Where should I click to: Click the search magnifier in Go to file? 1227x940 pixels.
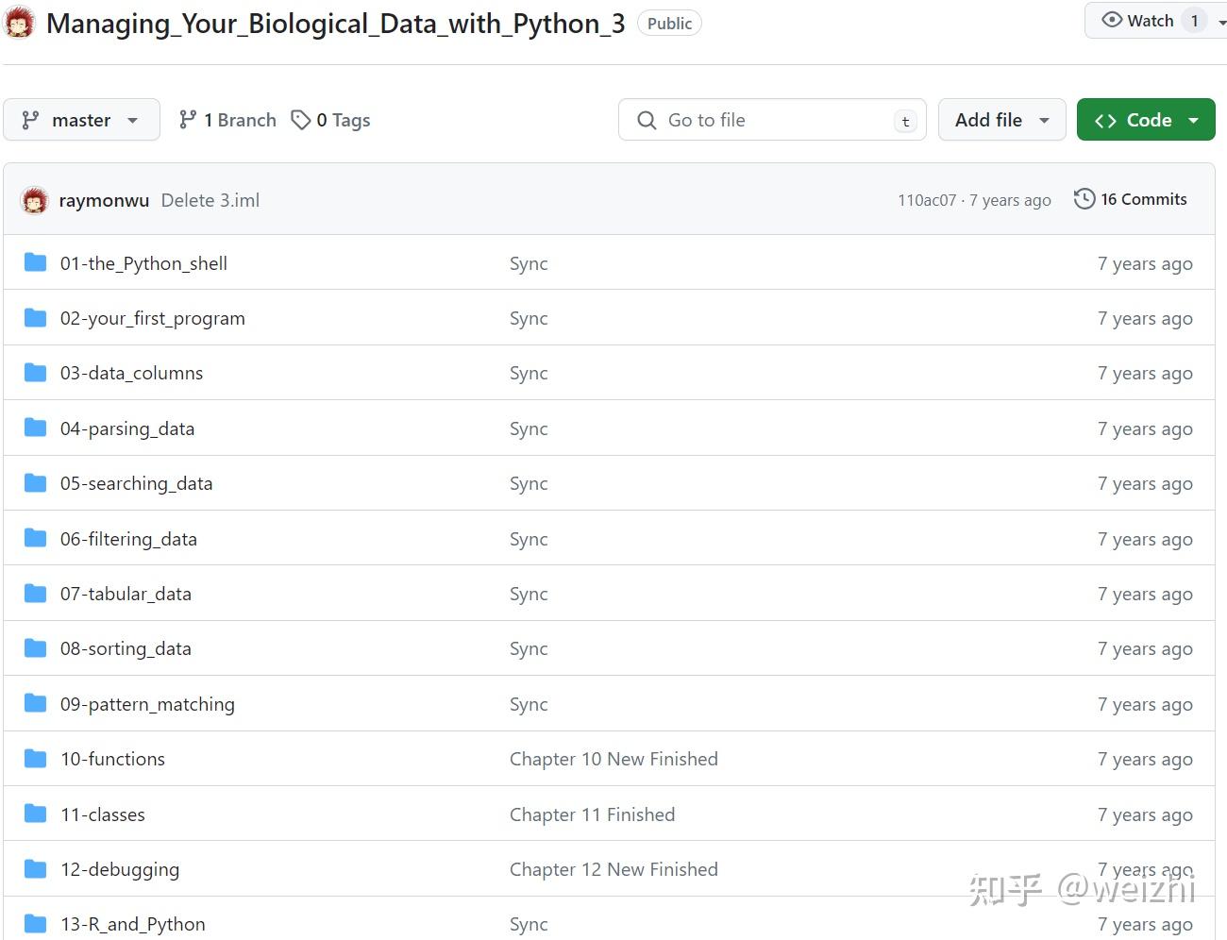647,120
